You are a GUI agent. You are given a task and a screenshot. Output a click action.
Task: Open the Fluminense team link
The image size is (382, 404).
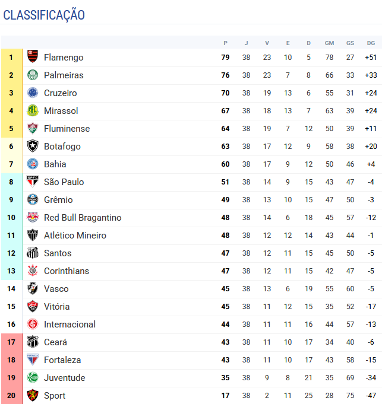coord(67,129)
